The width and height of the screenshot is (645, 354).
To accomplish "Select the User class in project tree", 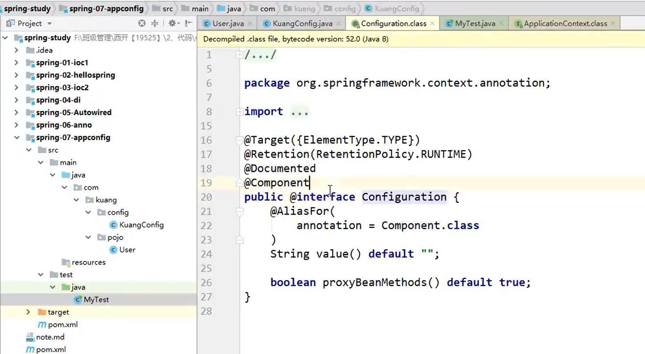I will pyautogui.click(x=127, y=250).
